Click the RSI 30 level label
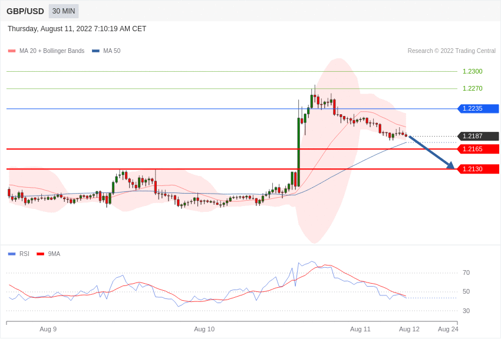 coord(466,311)
